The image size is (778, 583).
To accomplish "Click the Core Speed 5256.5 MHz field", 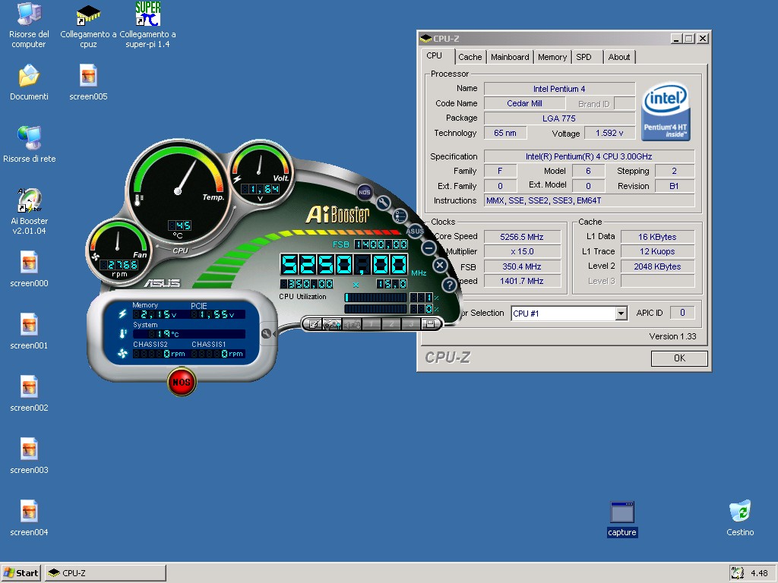I will (522, 237).
